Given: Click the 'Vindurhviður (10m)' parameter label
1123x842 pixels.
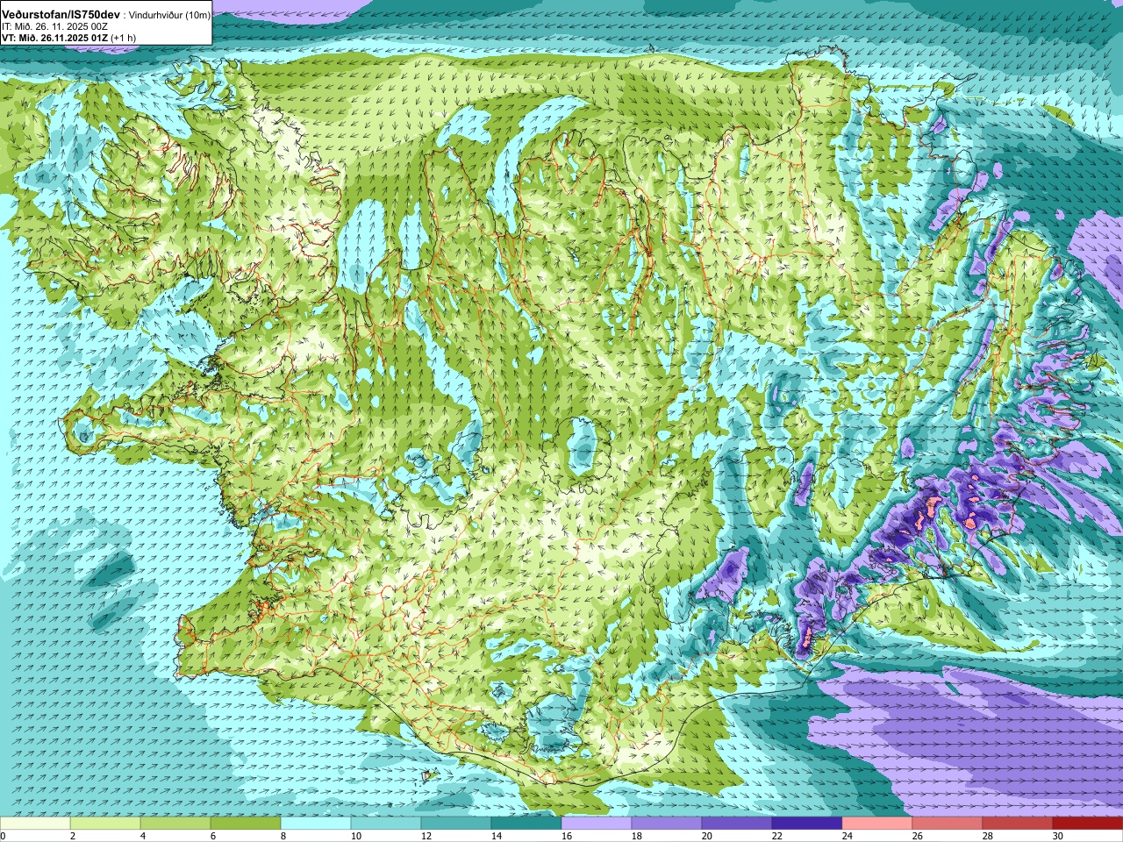Looking at the screenshot, I should click(x=169, y=16).
